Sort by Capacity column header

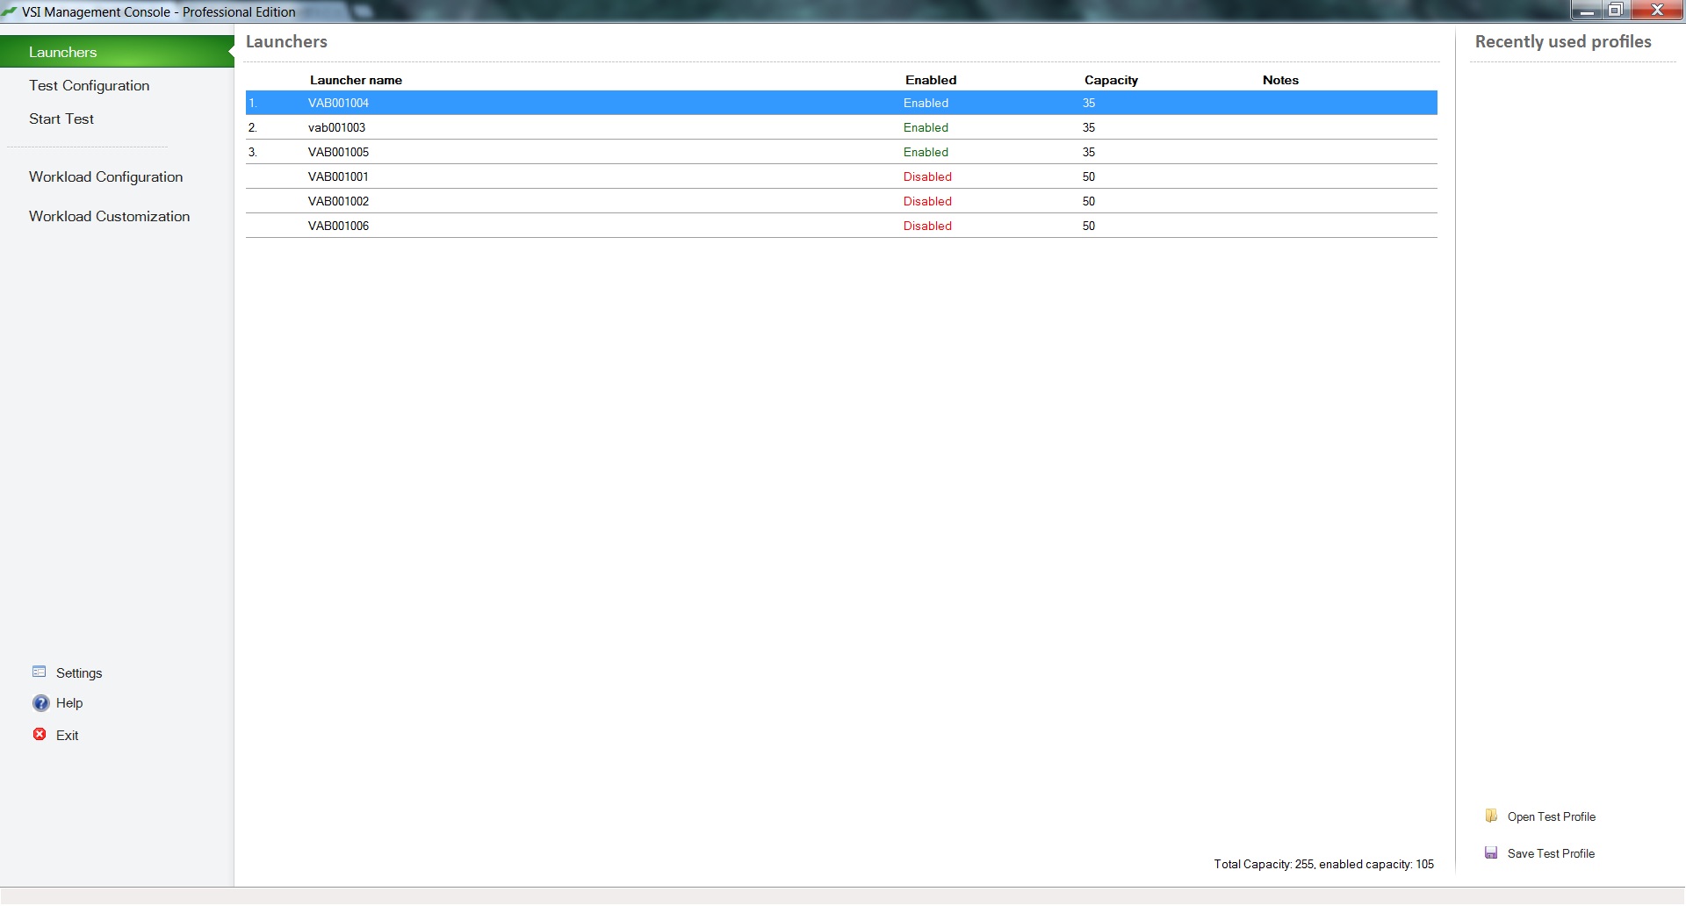pos(1111,80)
